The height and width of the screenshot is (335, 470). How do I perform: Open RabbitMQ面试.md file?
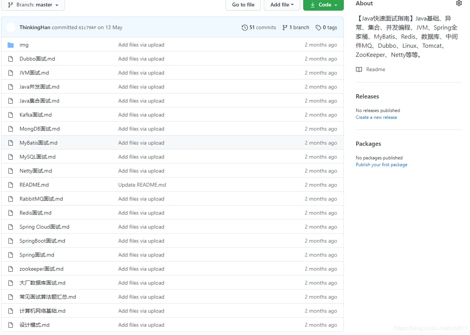(41, 199)
